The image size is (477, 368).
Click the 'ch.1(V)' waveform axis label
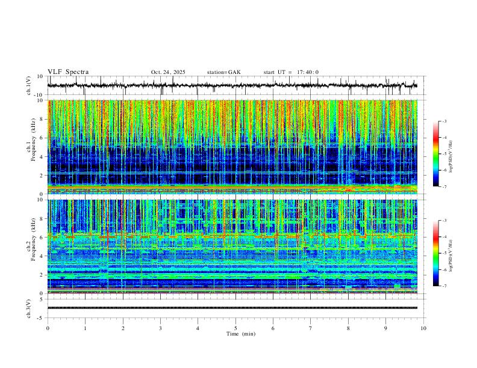(x=29, y=85)
